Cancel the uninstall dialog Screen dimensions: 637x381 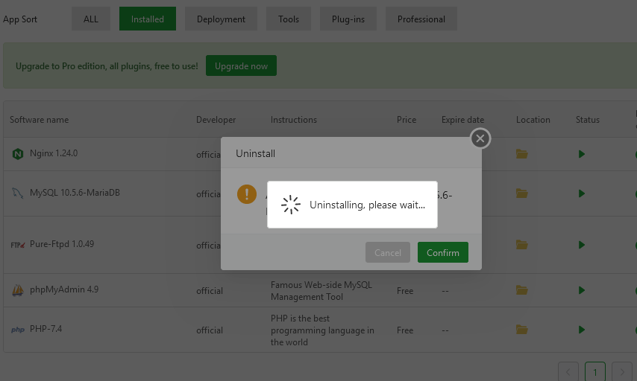[388, 253]
